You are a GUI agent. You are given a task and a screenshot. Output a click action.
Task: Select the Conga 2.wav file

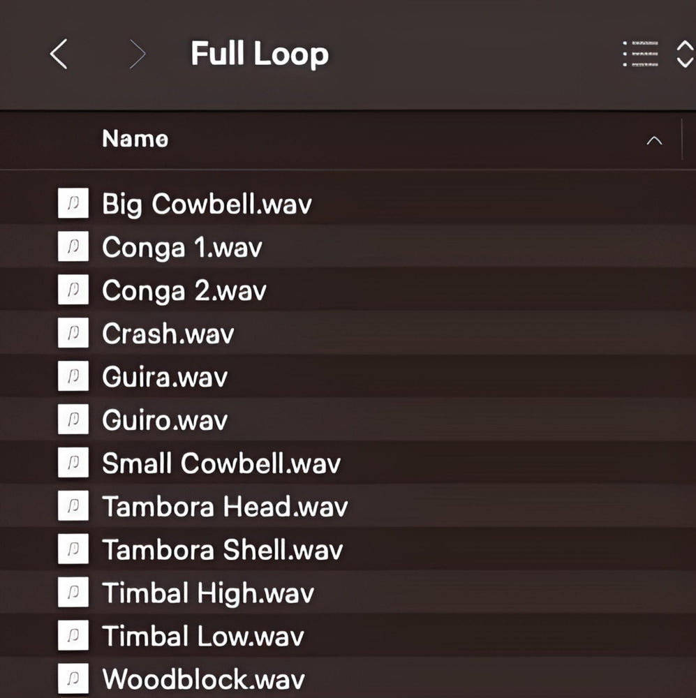point(184,290)
